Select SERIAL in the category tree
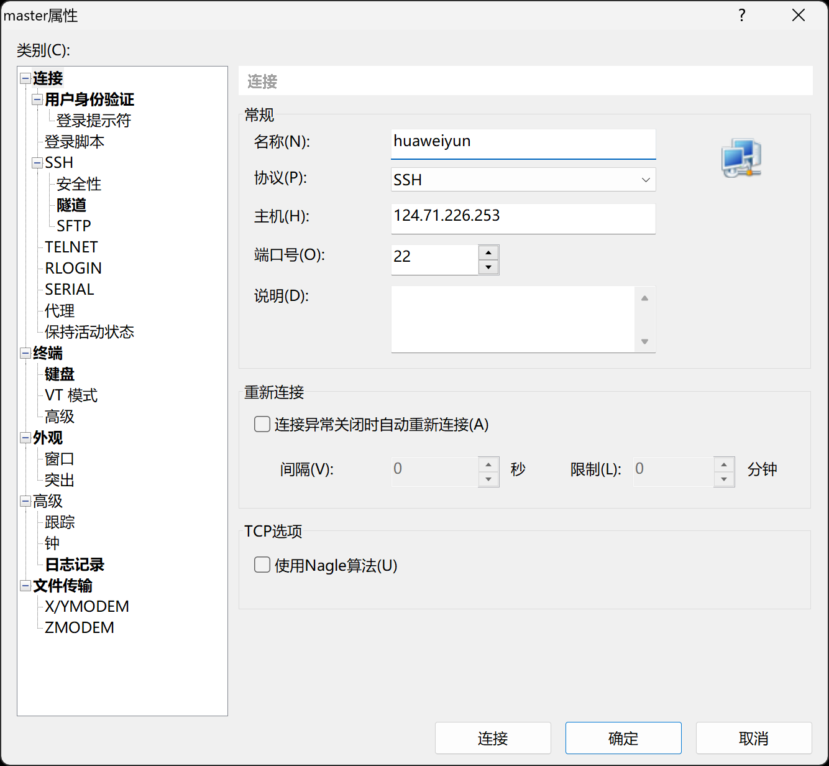The width and height of the screenshot is (829, 766). tap(70, 290)
